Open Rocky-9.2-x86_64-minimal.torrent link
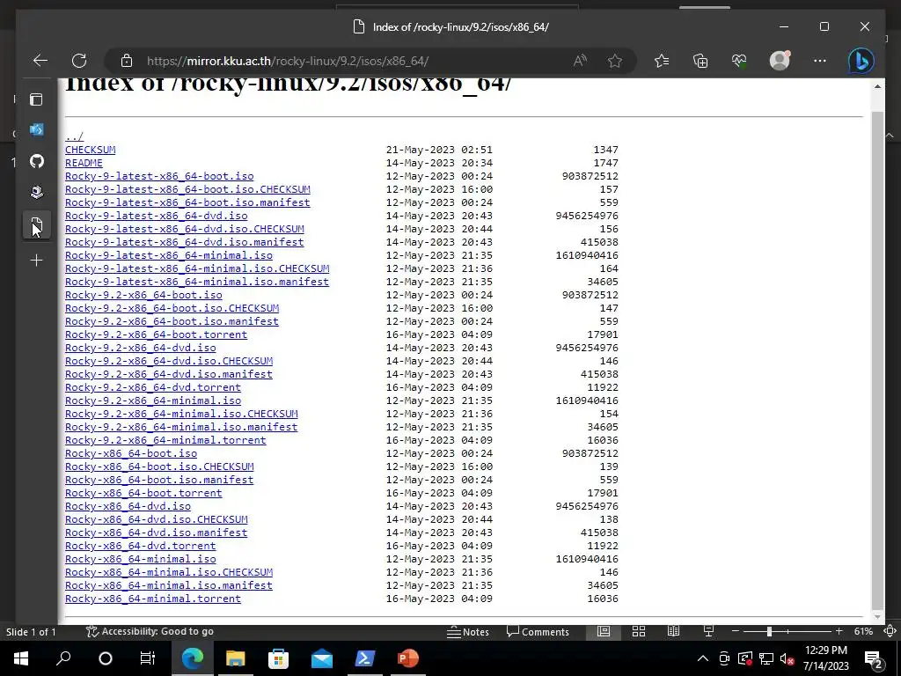 [165, 440]
